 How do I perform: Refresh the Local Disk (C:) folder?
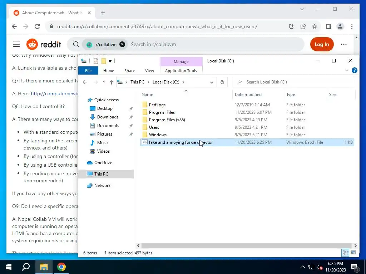pyautogui.click(x=222, y=82)
